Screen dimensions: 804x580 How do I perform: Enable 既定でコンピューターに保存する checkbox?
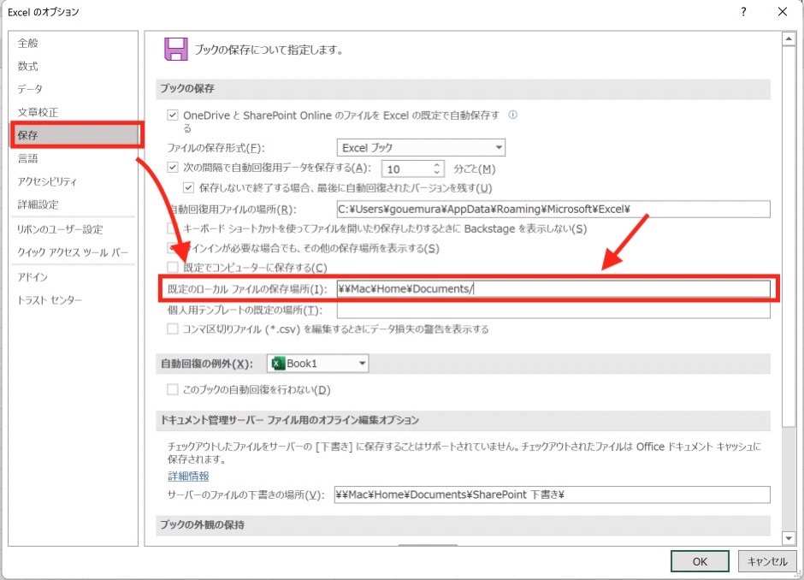tap(173, 267)
